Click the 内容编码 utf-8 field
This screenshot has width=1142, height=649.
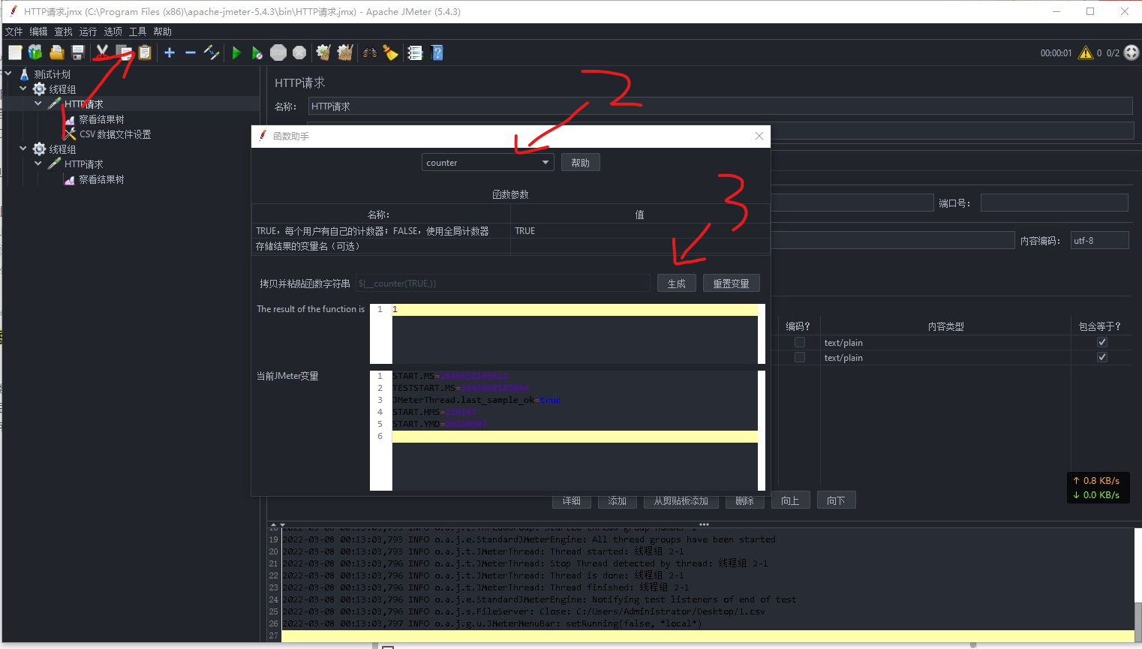1099,240
